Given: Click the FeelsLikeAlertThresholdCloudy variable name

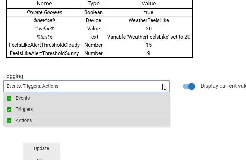Looking at the screenshot, I should [44, 45].
